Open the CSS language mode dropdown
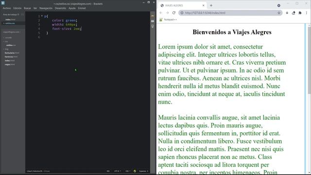311x175 pixels. [127, 171]
